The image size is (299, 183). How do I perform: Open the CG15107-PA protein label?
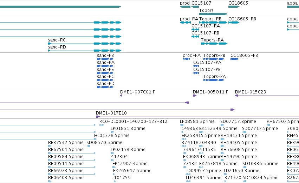click(207, 63)
